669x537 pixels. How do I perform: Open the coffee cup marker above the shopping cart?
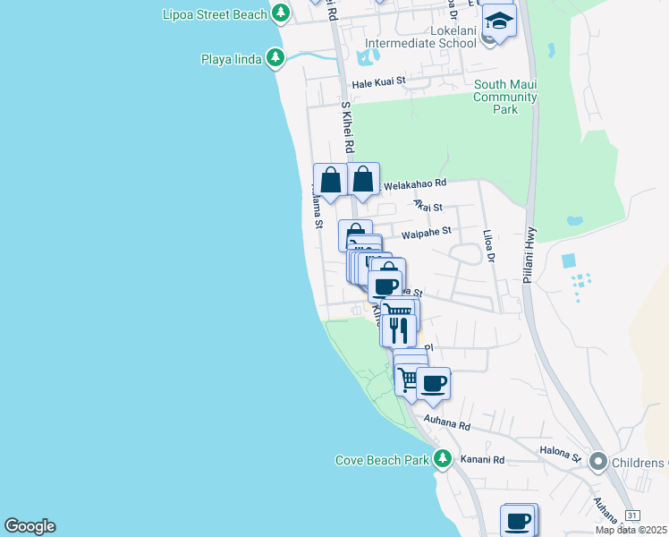coord(385,286)
